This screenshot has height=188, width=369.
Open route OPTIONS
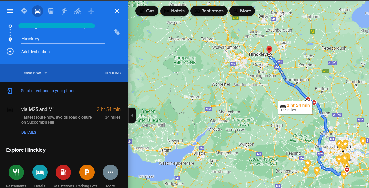coord(112,73)
